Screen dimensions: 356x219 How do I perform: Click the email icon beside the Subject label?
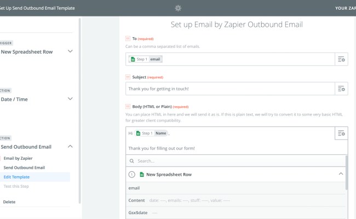pyautogui.click(x=128, y=77)
